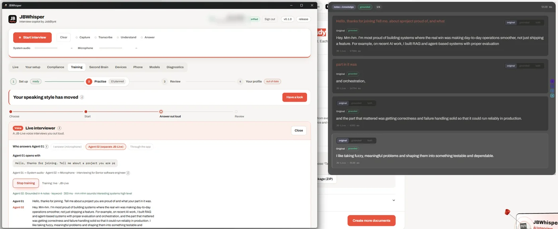Screen dimensions: 558x229
Task: Open the Phone tab
Action: click(x=138, y=67)
